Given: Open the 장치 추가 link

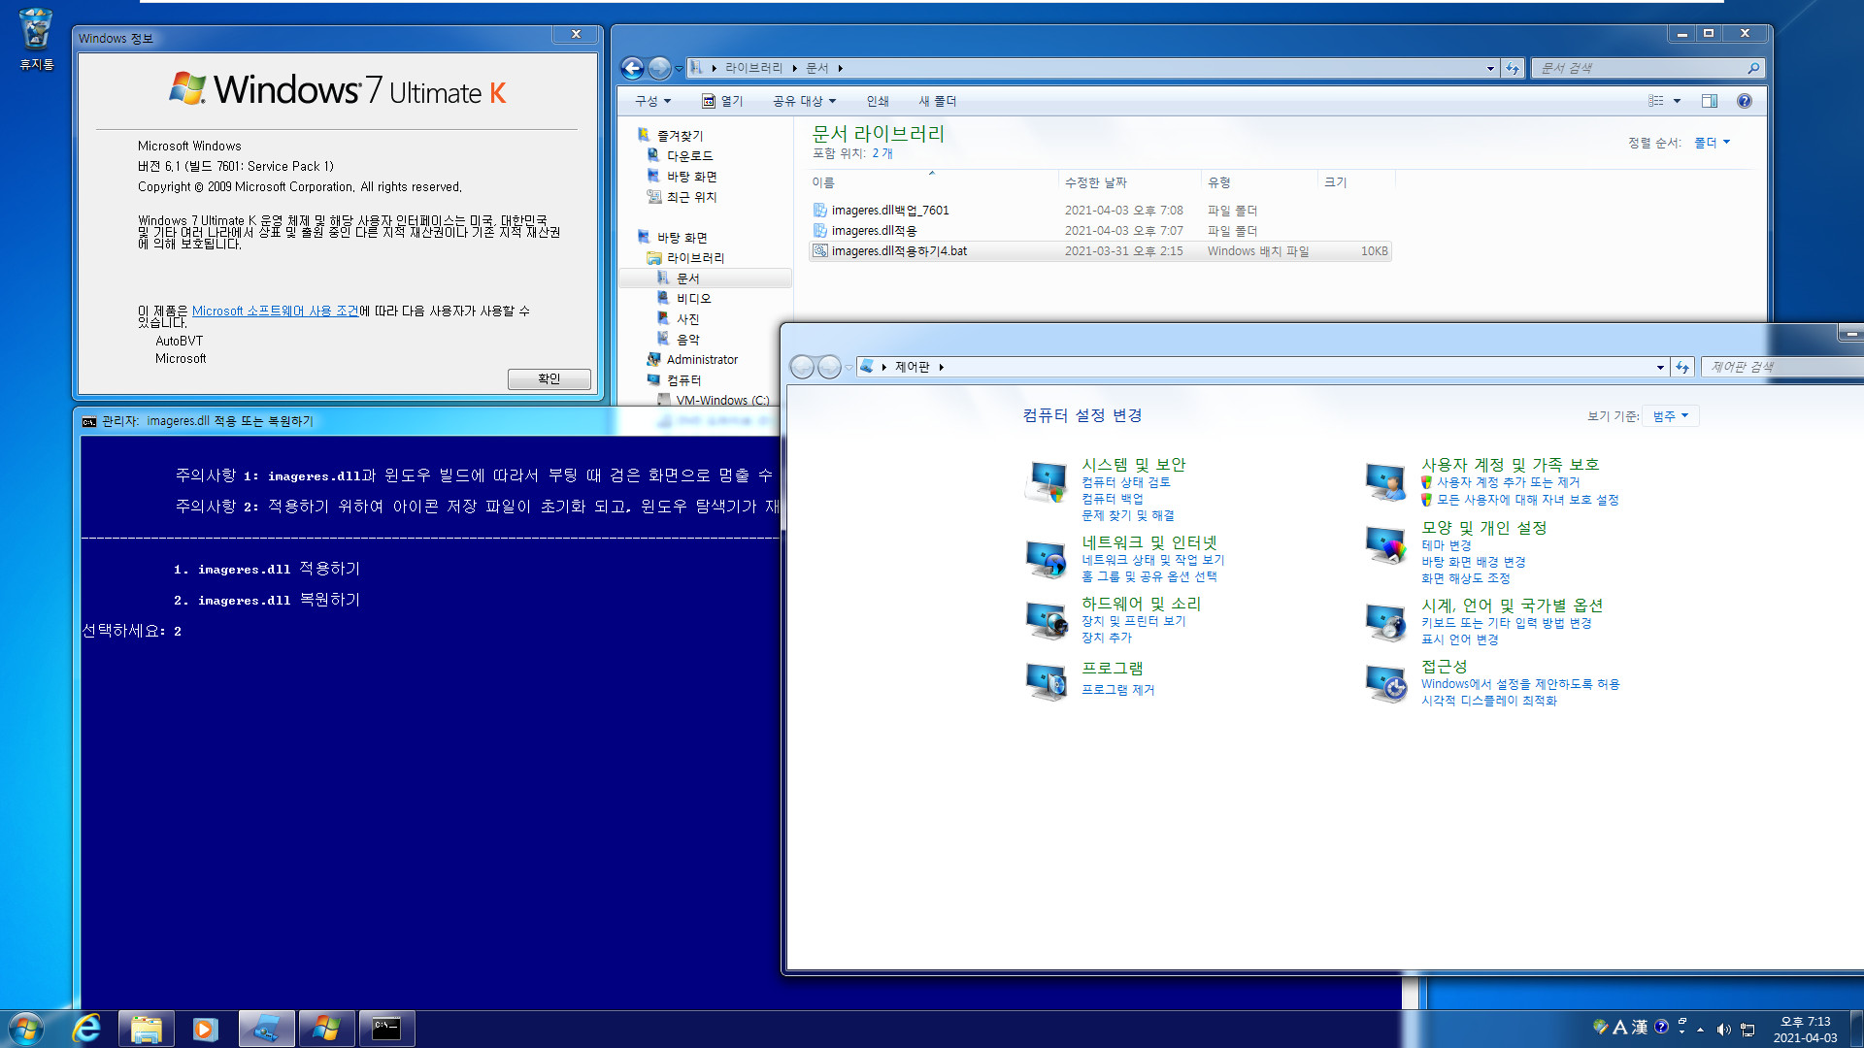Looking at the screenshot, I should click(1107, 638).
